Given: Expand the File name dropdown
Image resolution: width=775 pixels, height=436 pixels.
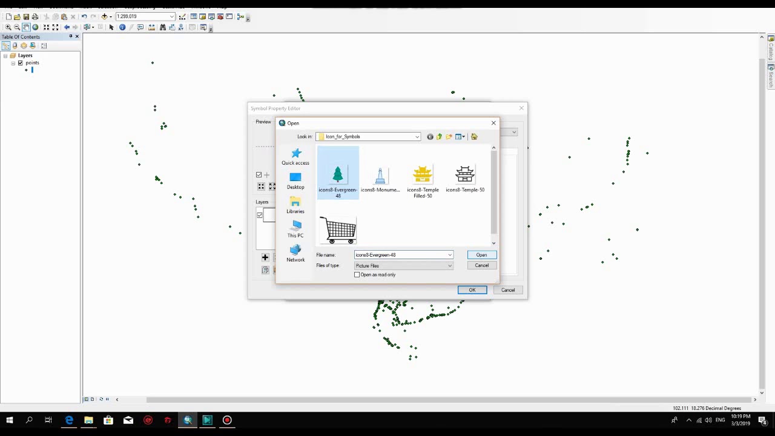Looking at the screenshot, I should click(x=450, y=255).
